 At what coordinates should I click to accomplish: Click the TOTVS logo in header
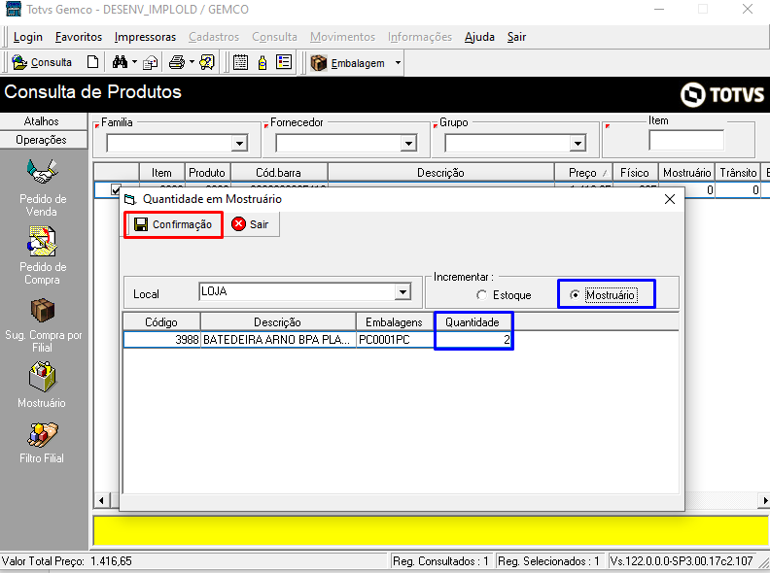[721, 94]
